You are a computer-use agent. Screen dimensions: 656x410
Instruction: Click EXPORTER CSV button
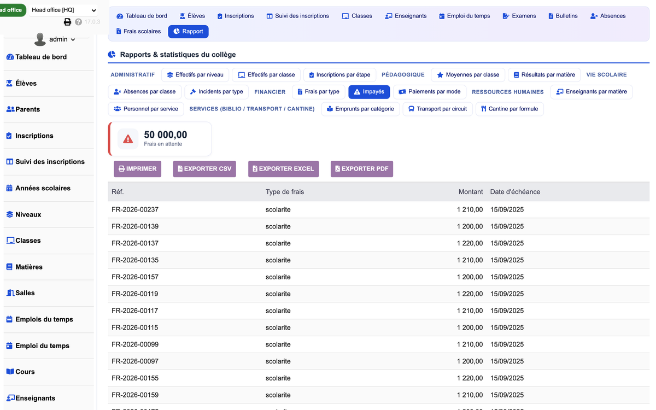(204, 169)
